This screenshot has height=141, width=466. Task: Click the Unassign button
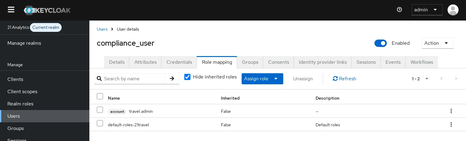pyautogui.click(x=303, y=79)
